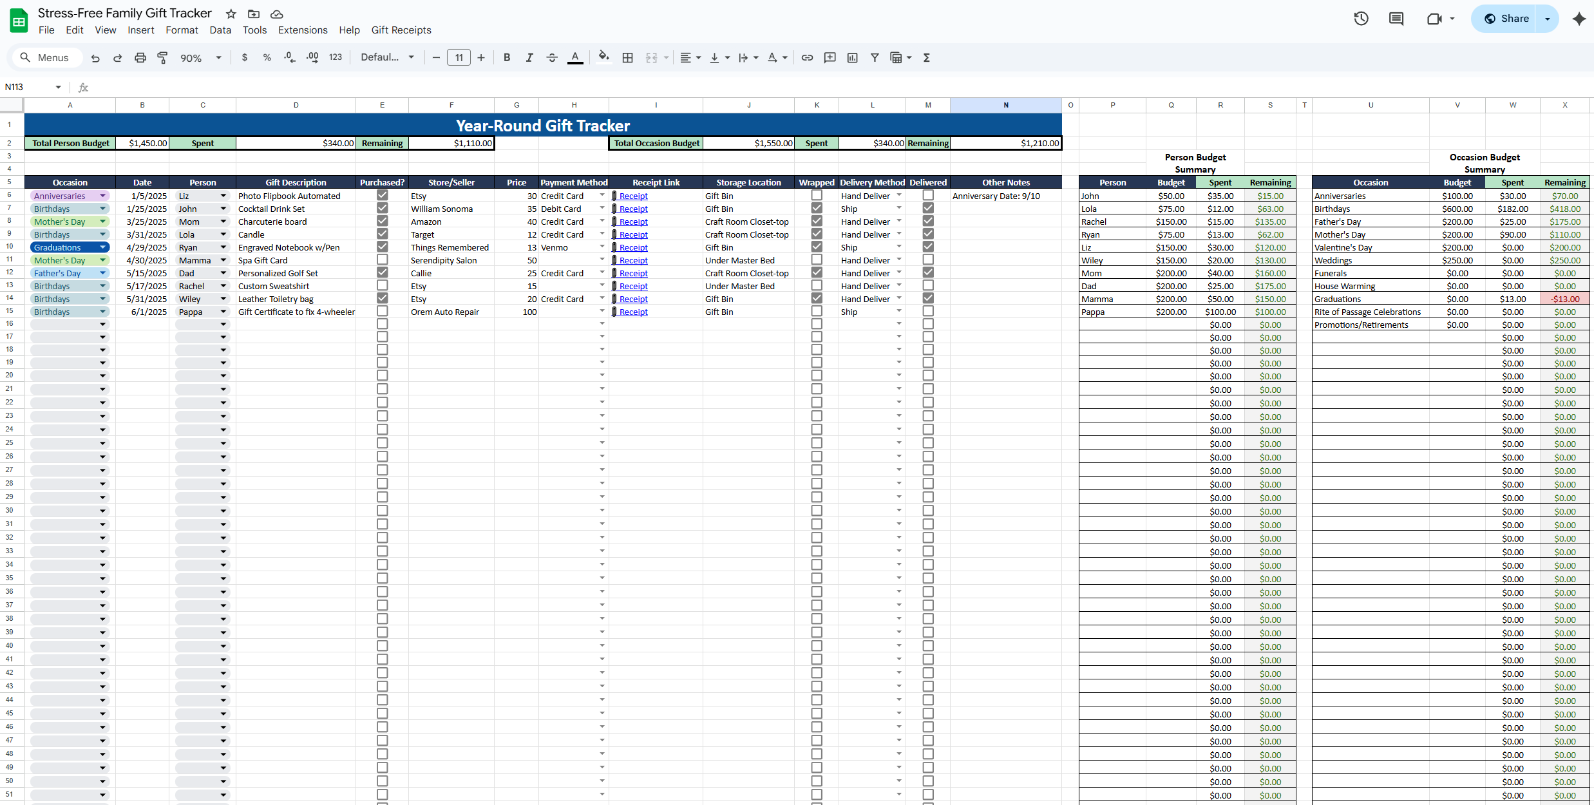This screenshot has height=805, width=1594.
Task: Open the Functions (sigma) toolbar icon
Action: click(926, 57)
